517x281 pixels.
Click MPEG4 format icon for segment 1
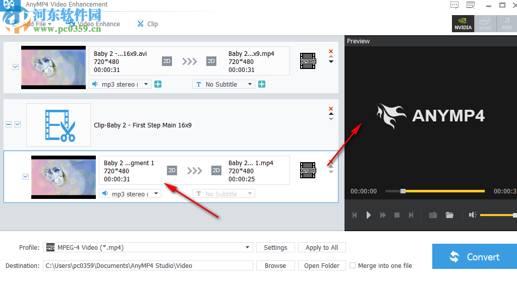click(x=308, y=170)
